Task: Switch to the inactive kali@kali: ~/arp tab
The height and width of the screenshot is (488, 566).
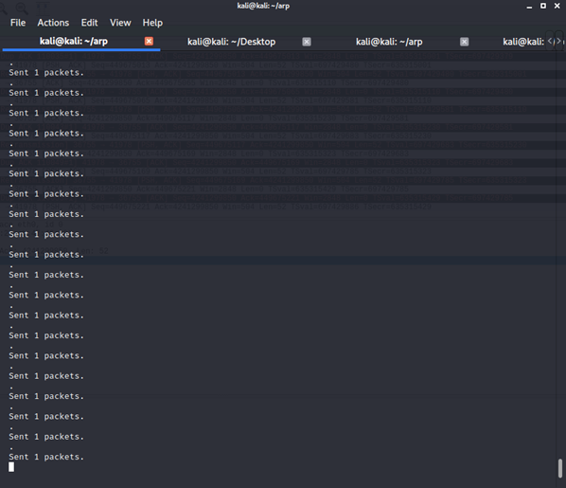Action: (x=389, y=42)
